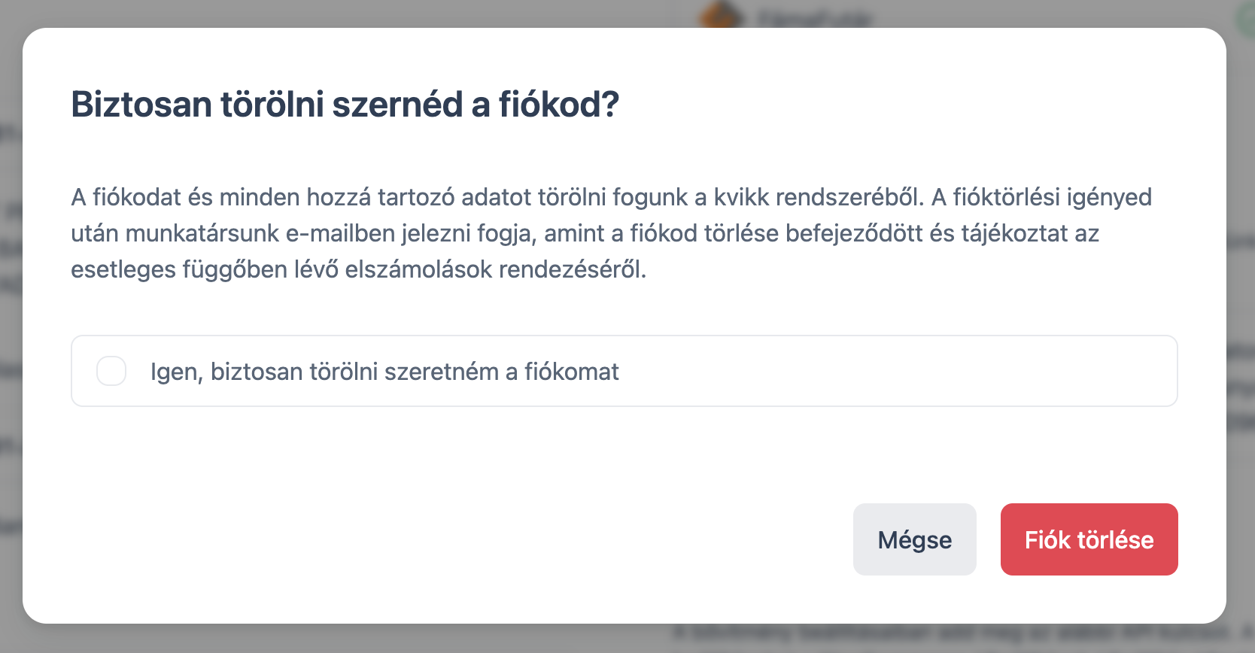
Task: Confirm deletion with the red button
Action: [1089, 539]
